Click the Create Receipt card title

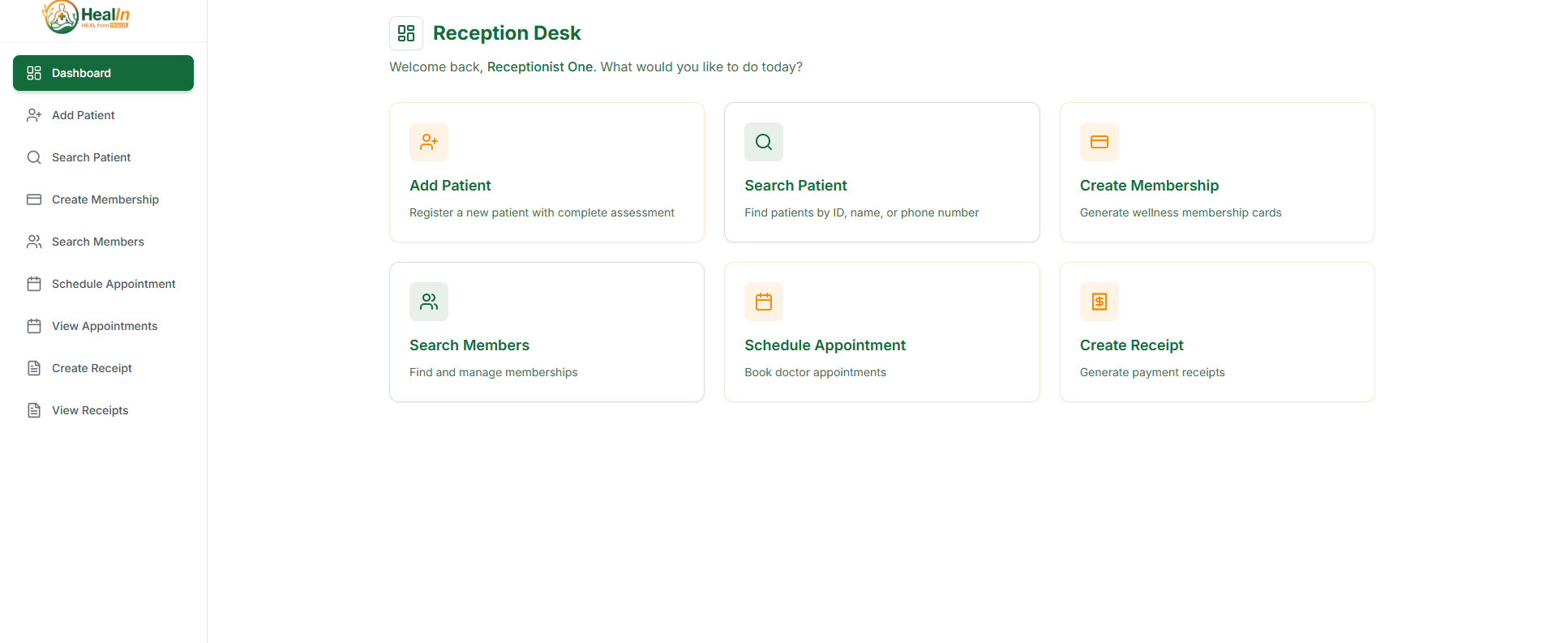1131,345
